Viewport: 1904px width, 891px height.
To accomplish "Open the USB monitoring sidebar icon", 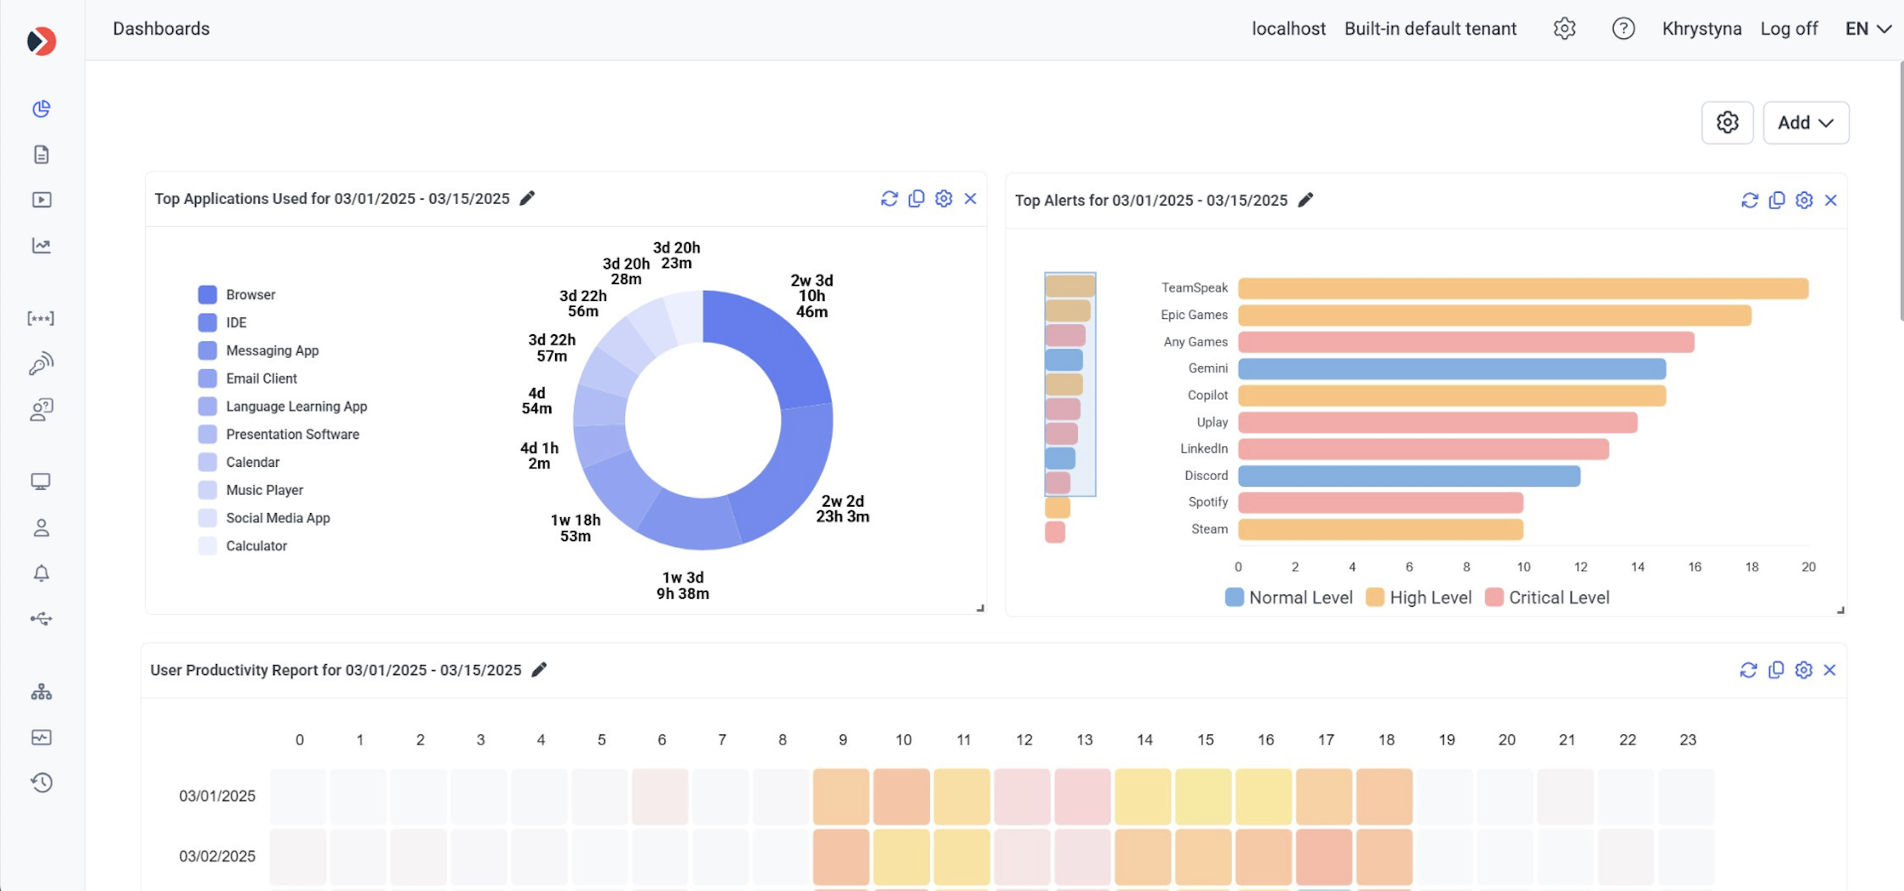I will 41,619.
